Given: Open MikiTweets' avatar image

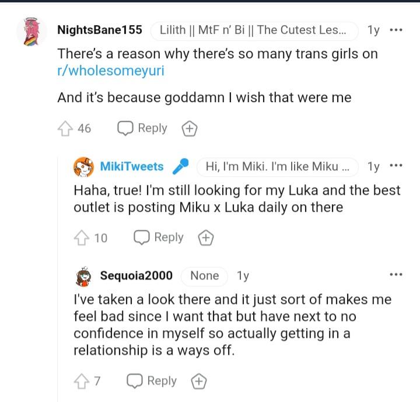Looking at the screenshot, I should pos(84,167).
